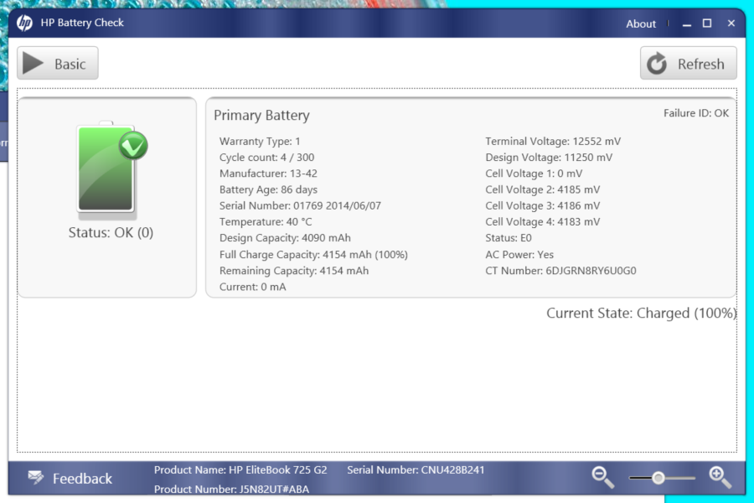The height and width of the screenshot is (503, 754).
Task: Click the zoom out magnifier icon
Action: coord(602,478)
